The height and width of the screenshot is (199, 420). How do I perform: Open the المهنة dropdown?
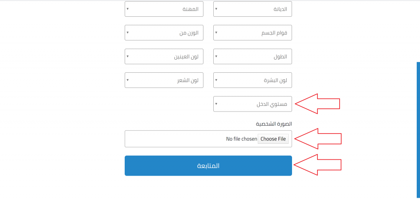(164, 9)
